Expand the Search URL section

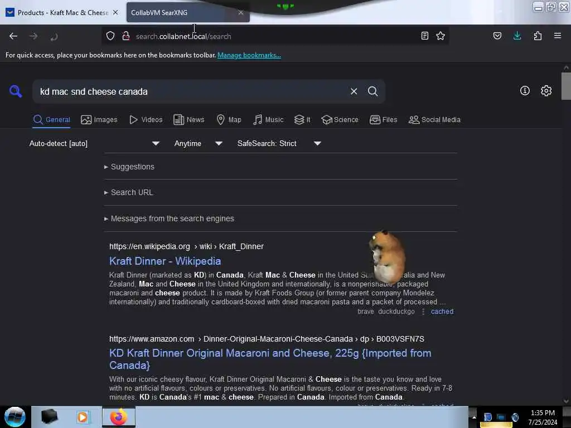129,192
